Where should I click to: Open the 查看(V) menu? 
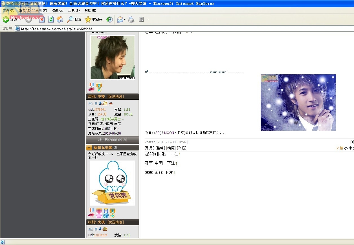[x=41, y=10]
